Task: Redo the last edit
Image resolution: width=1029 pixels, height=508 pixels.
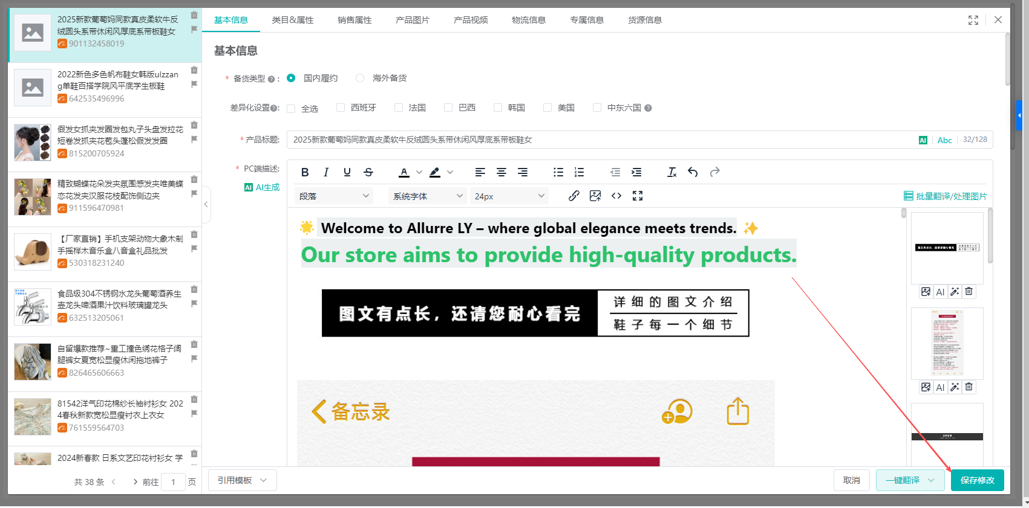Action: click(x=714, y=172)
